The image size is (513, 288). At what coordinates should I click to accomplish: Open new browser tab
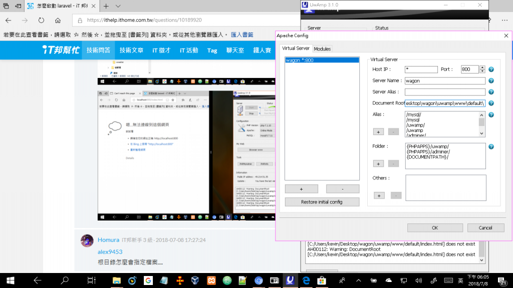106,6
